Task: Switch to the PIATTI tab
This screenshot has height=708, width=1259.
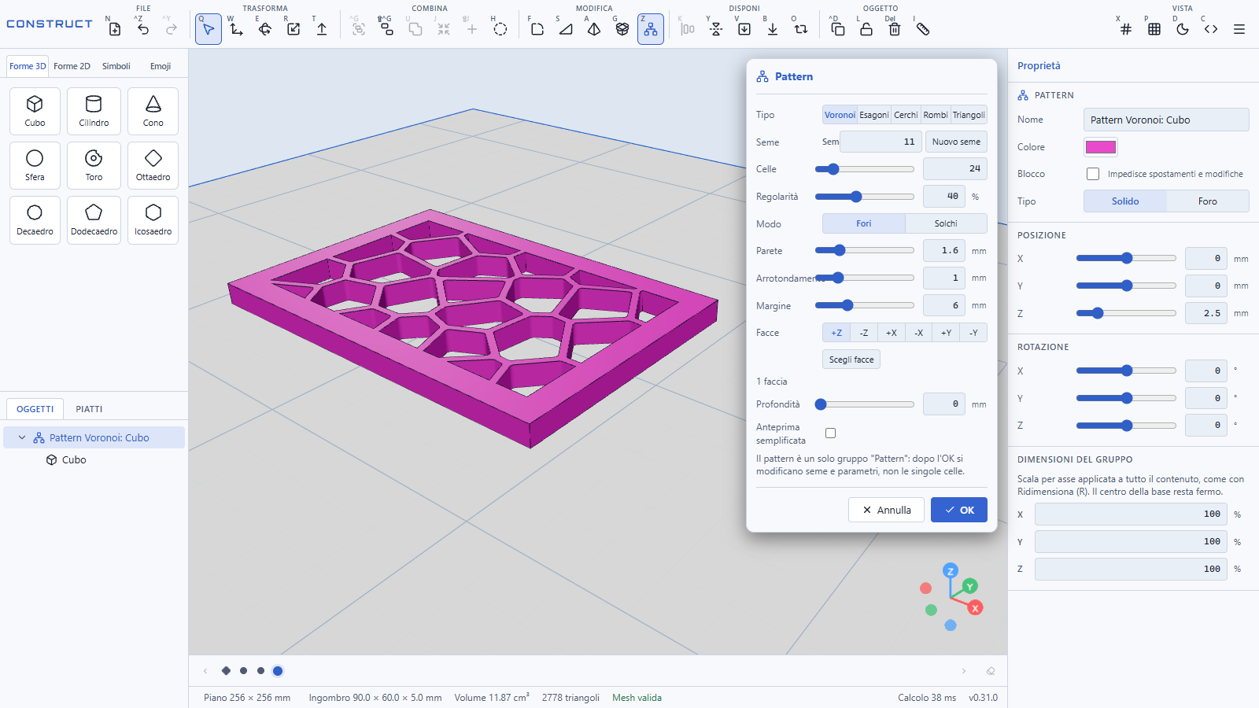Action: [89, 409]
